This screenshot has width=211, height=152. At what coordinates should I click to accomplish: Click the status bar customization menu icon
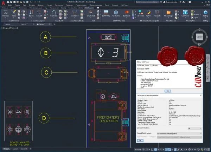(209, 149)
